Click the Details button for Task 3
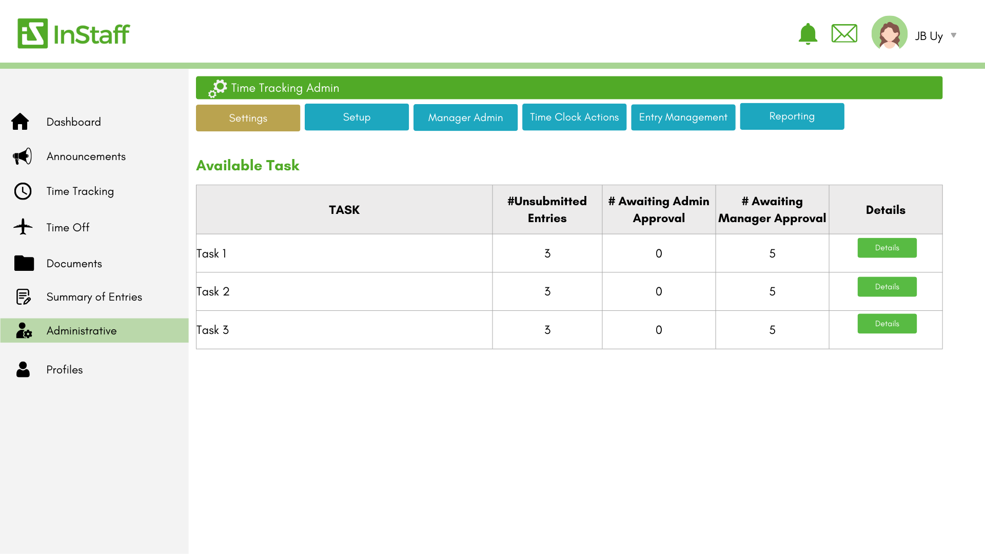 [x=887, y=324]
